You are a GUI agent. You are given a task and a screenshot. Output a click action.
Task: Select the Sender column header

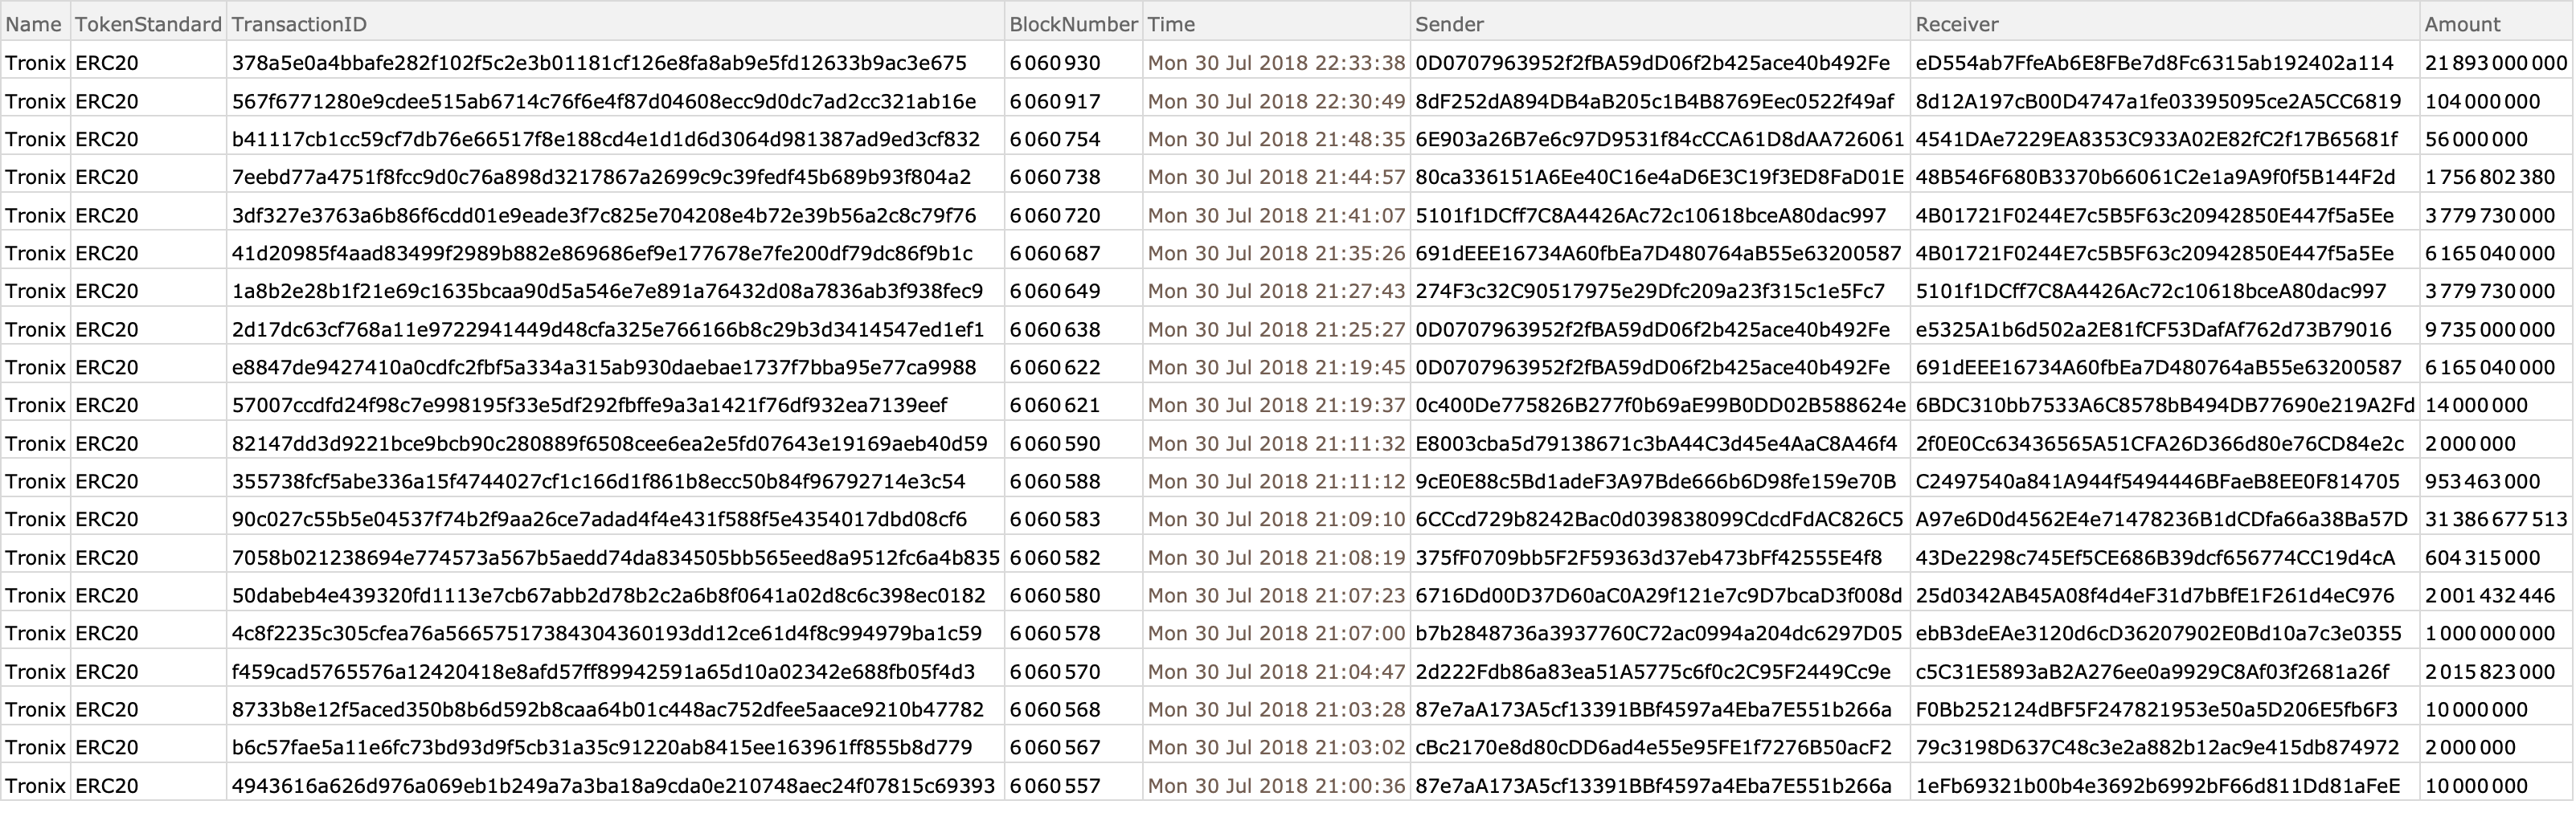[1660, 24]
